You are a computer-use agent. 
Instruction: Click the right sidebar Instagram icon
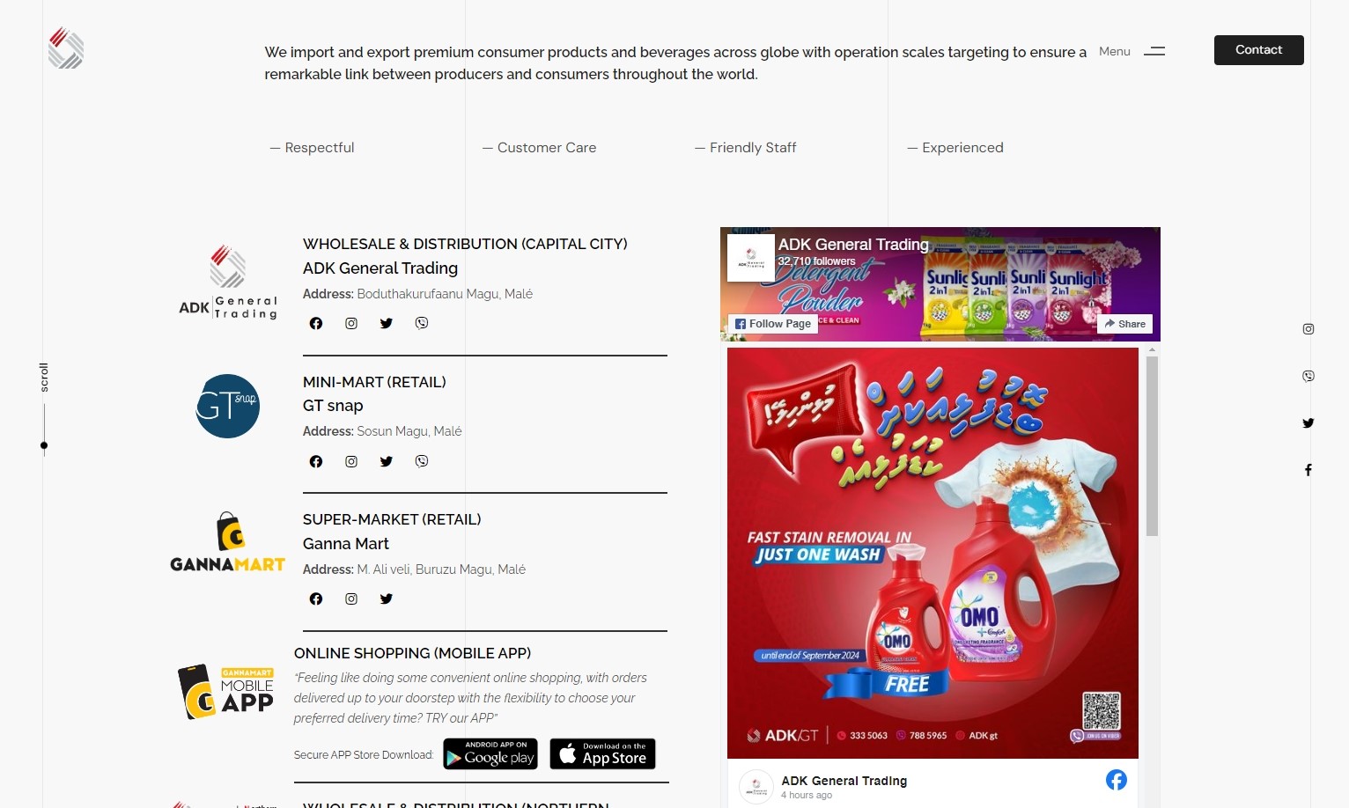(x=1308, y=329)
